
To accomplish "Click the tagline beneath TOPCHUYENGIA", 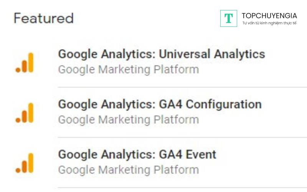I will 269,23.
